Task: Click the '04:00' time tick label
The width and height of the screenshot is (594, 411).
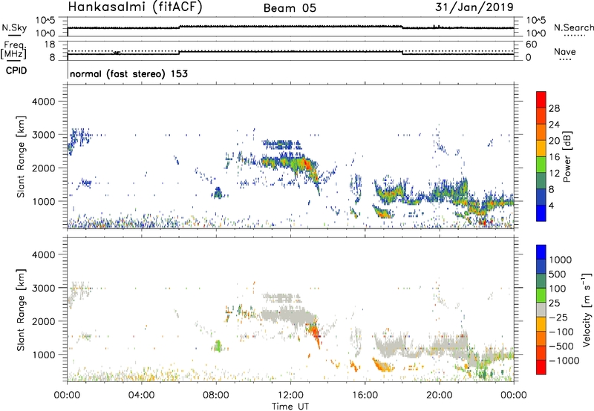Action: click(x=141, y=395)
